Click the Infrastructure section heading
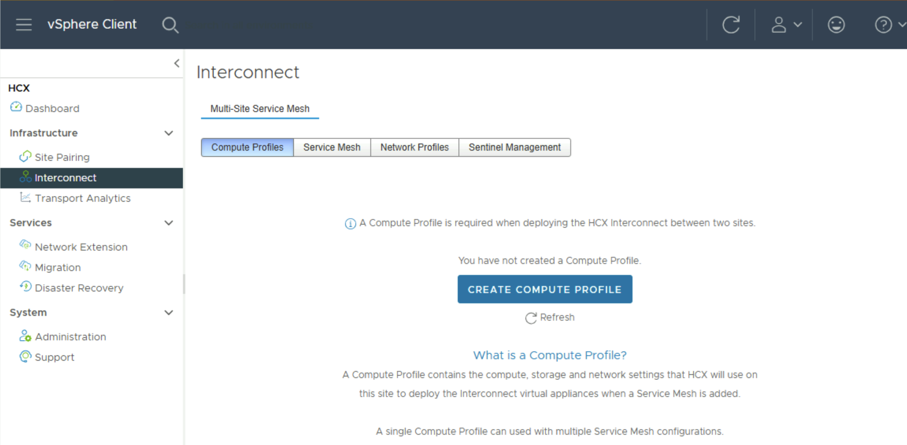The height and width of the screenshot is (445, 907). pyautogui.click(x=44, y=133)
